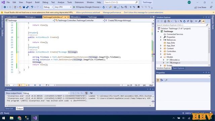Viewport: 215px width, 121px height.
Task: Click the warnings count indicator
Action: click(28, 85)
